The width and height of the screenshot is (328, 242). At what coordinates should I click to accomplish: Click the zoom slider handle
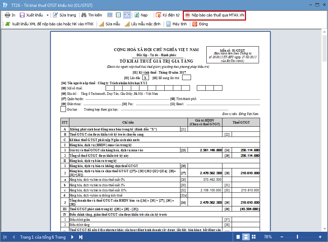[298, 237]
